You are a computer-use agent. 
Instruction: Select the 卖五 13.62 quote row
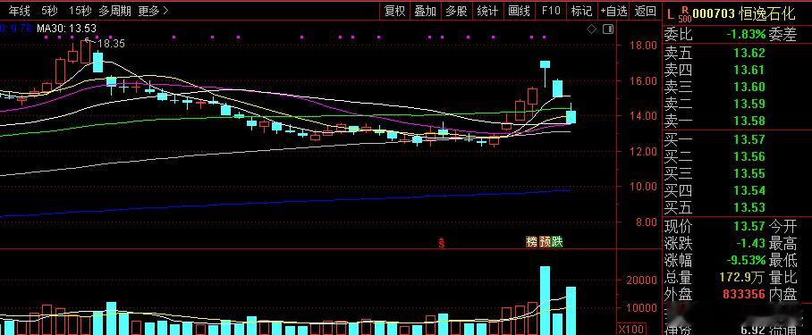tap(715, 52)
